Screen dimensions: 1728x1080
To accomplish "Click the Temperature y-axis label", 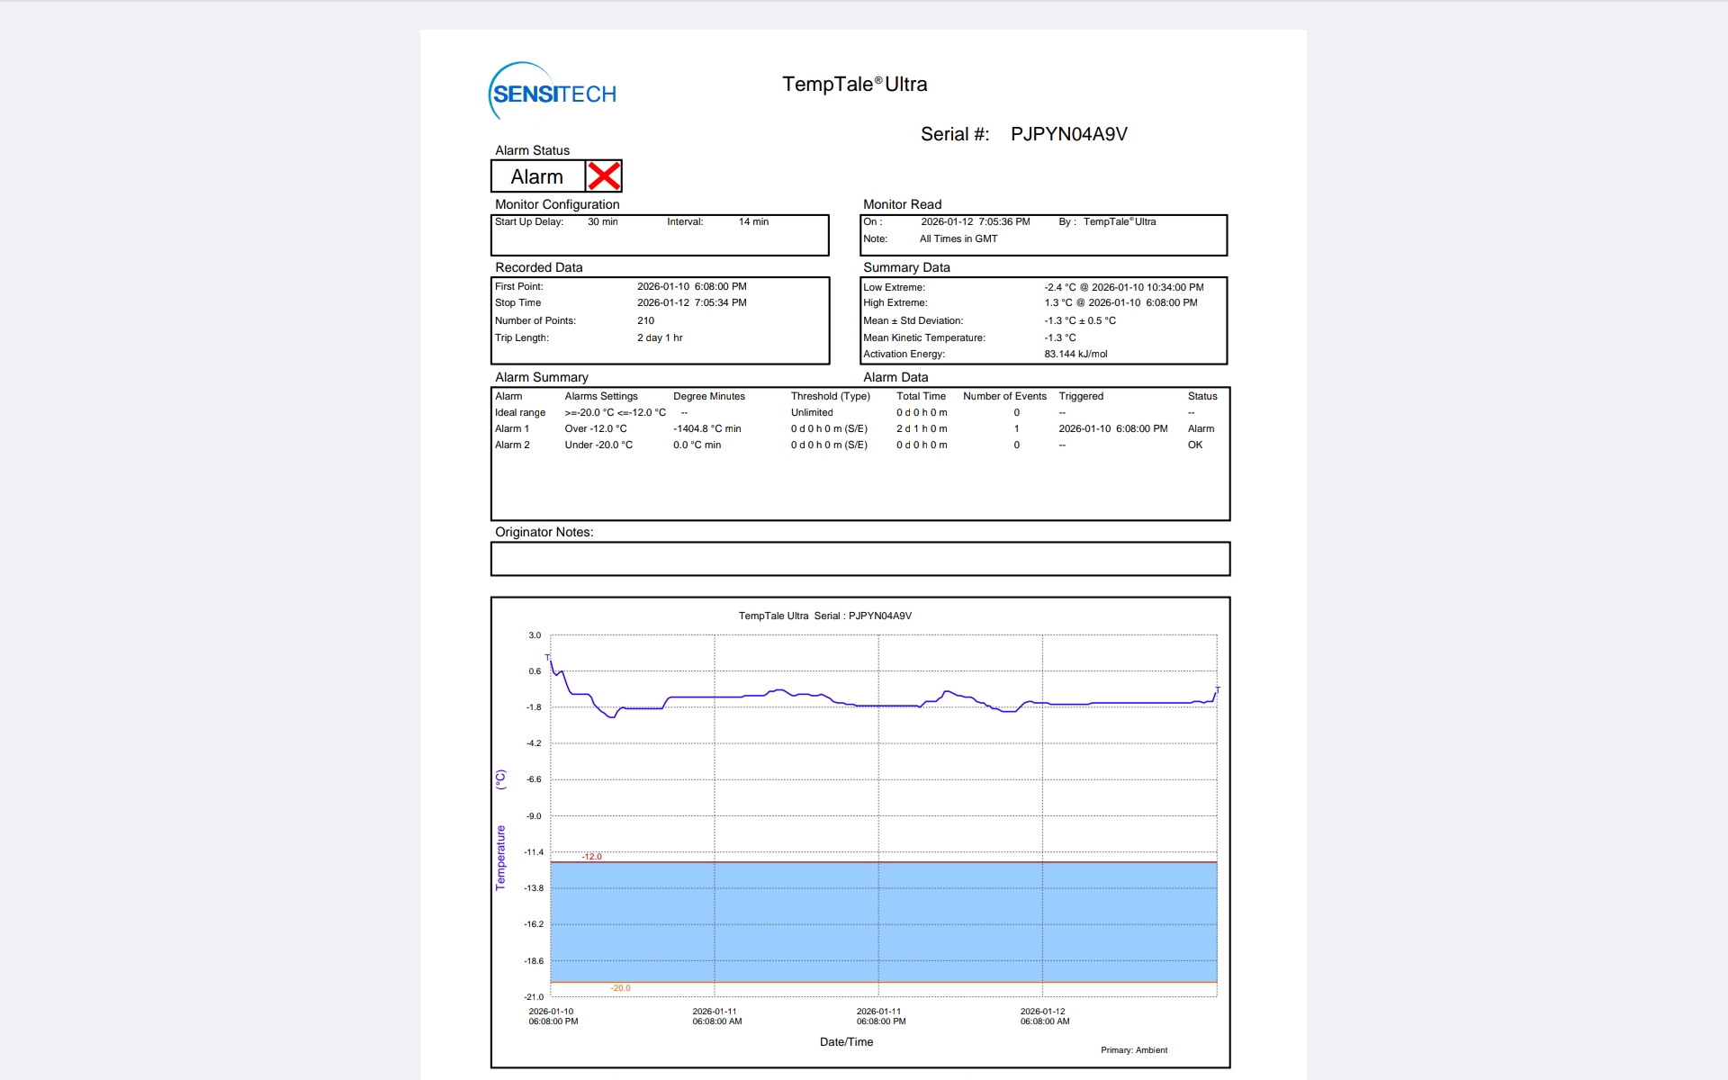I will 501,857.
